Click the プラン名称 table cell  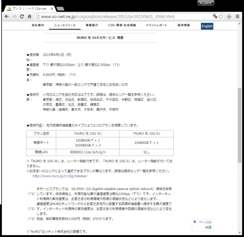point(41,134)
